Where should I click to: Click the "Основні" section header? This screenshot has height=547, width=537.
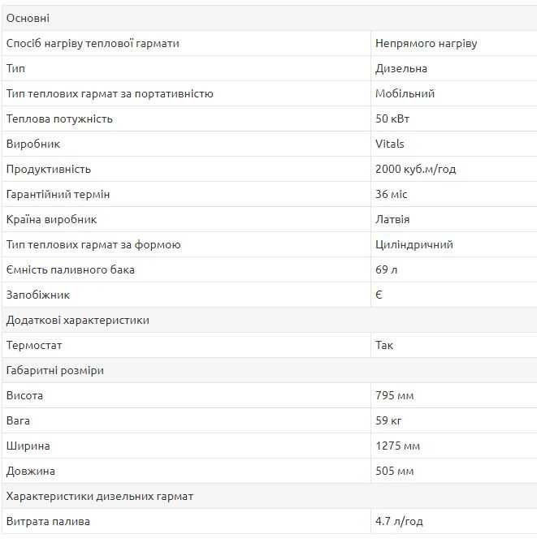click(28, 18)
